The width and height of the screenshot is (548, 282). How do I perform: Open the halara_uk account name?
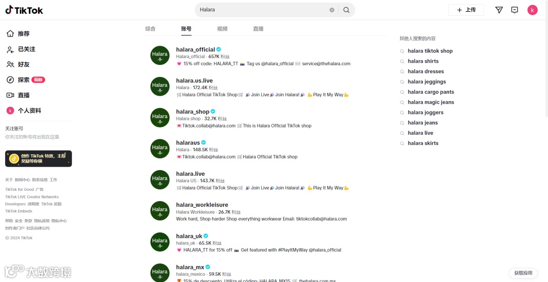click(x=189, y=236)
